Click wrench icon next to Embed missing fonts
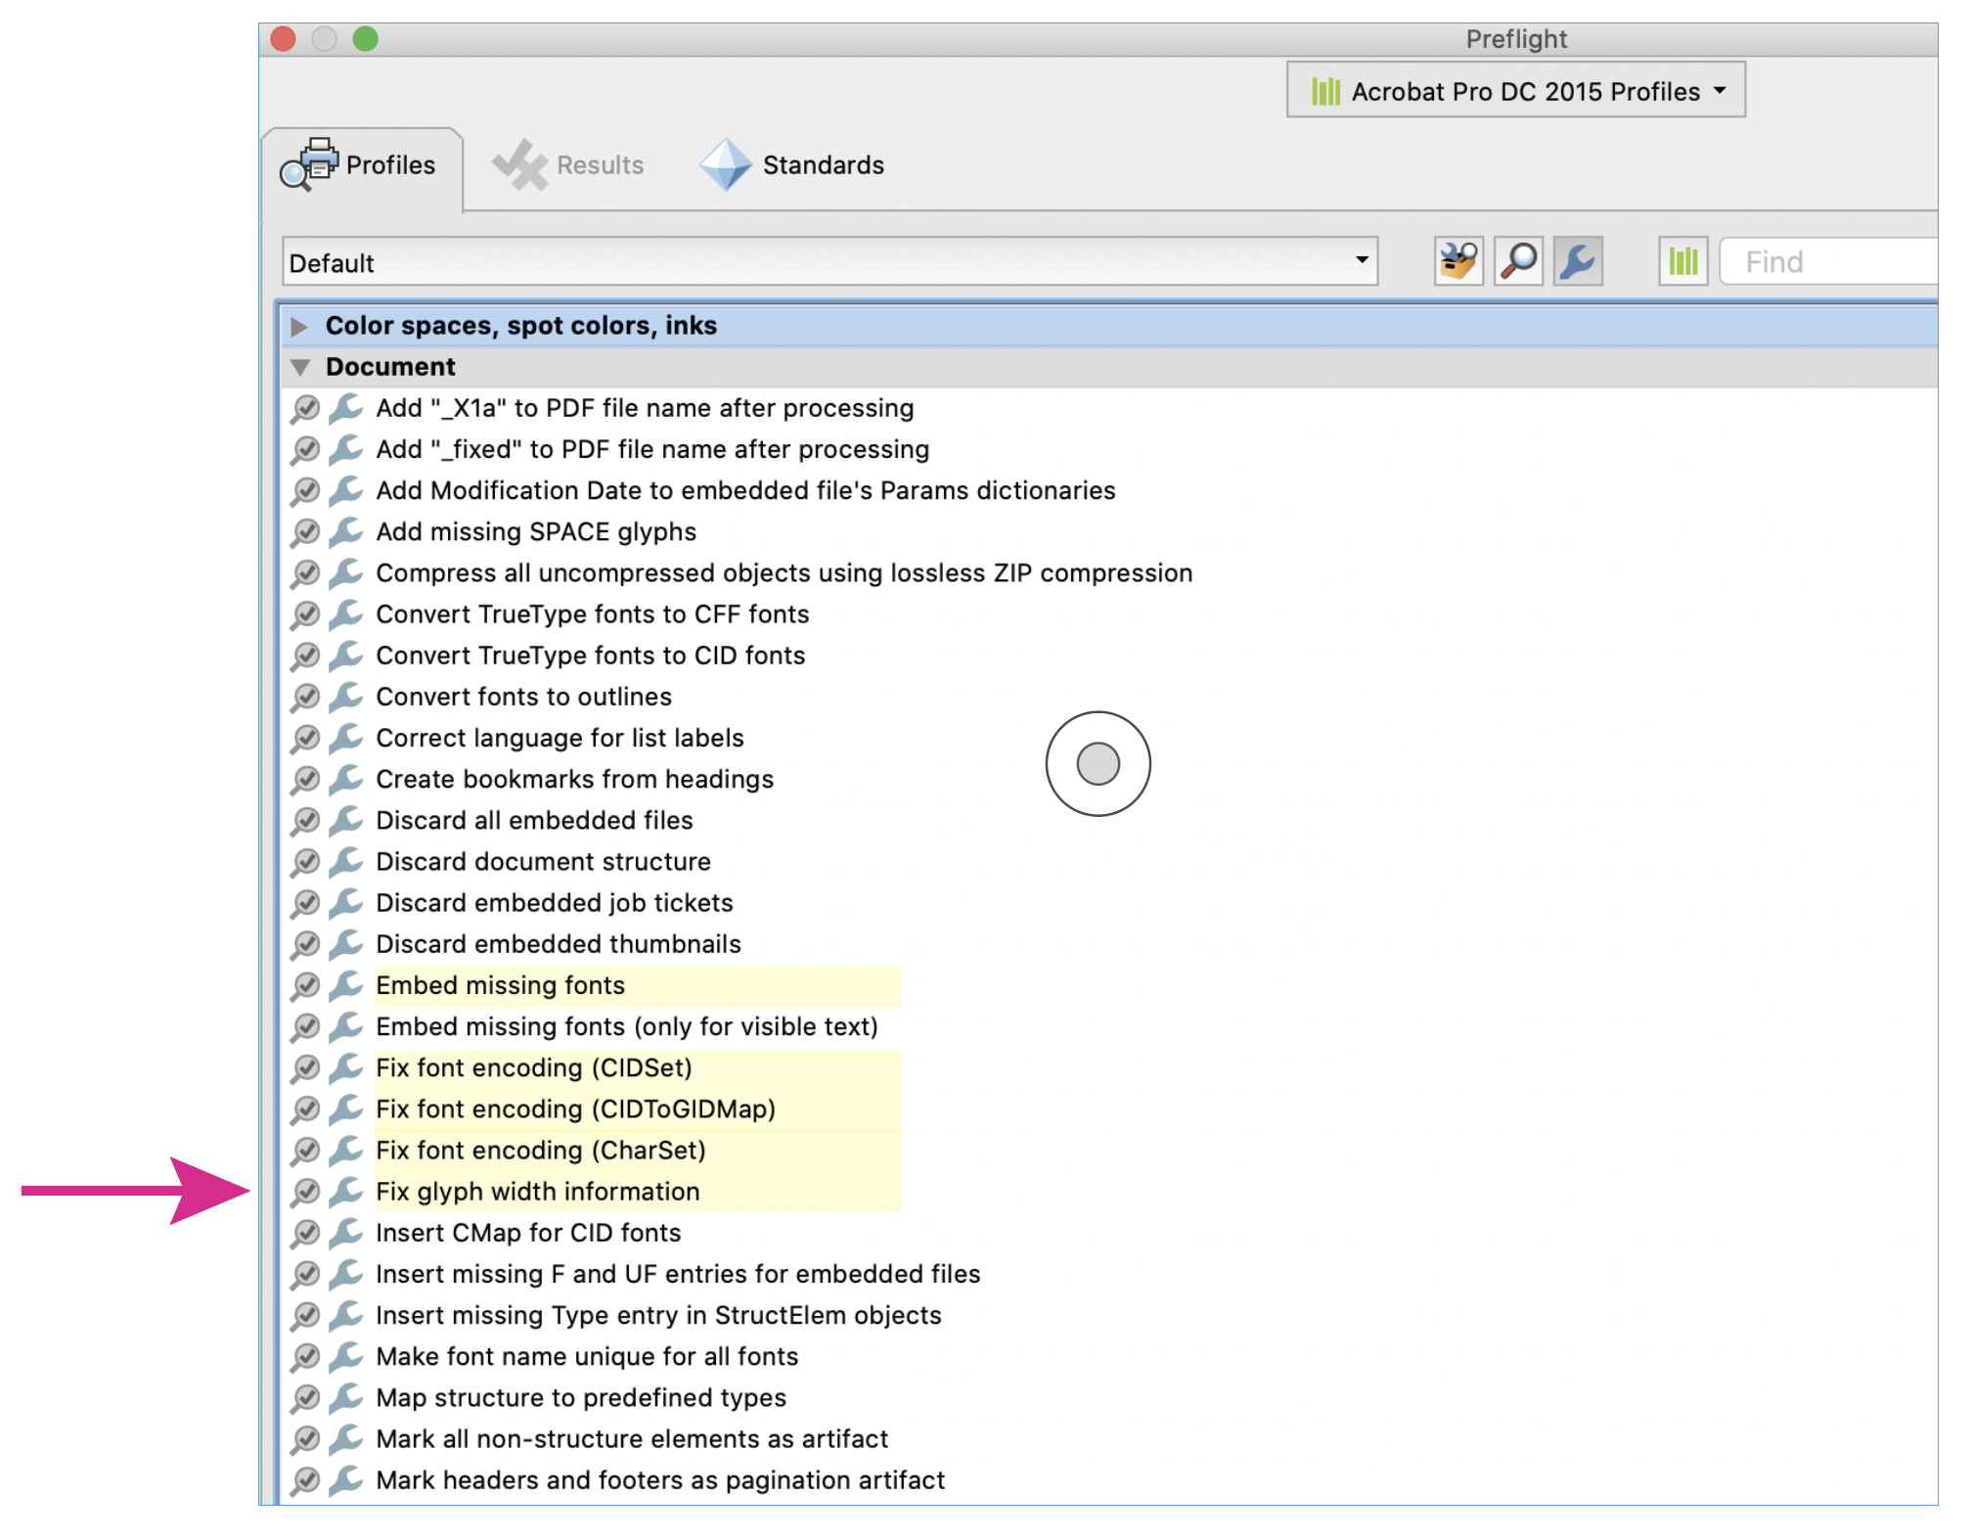Viewport: 1970px width, 1540px height. pyautogui.click(x=345, y=985)
